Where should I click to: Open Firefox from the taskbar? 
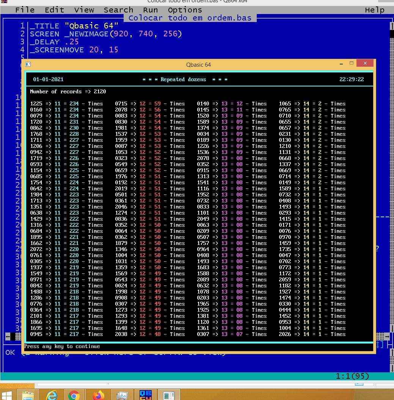click(98, 395)
